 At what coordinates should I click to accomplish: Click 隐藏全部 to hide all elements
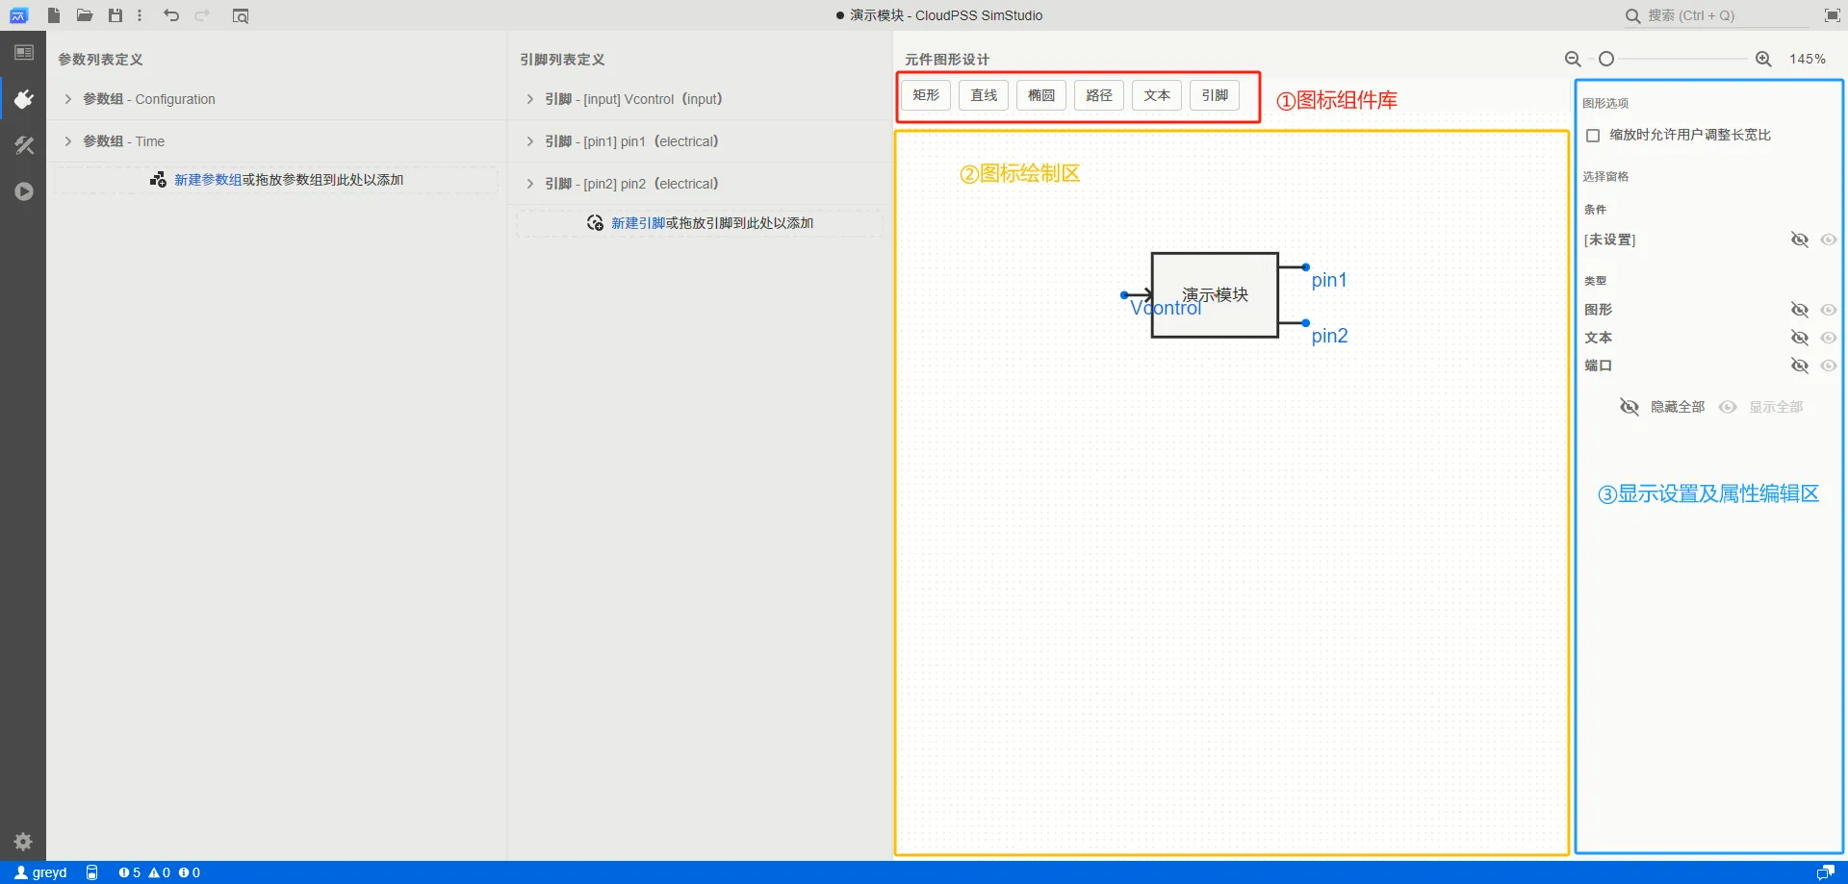[x=1663, y=407]
